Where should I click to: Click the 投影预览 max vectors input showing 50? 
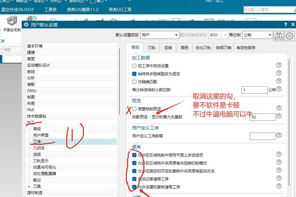(263, 117)
